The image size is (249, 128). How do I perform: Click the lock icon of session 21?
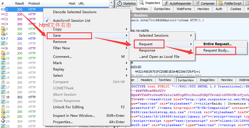point(3,107)
